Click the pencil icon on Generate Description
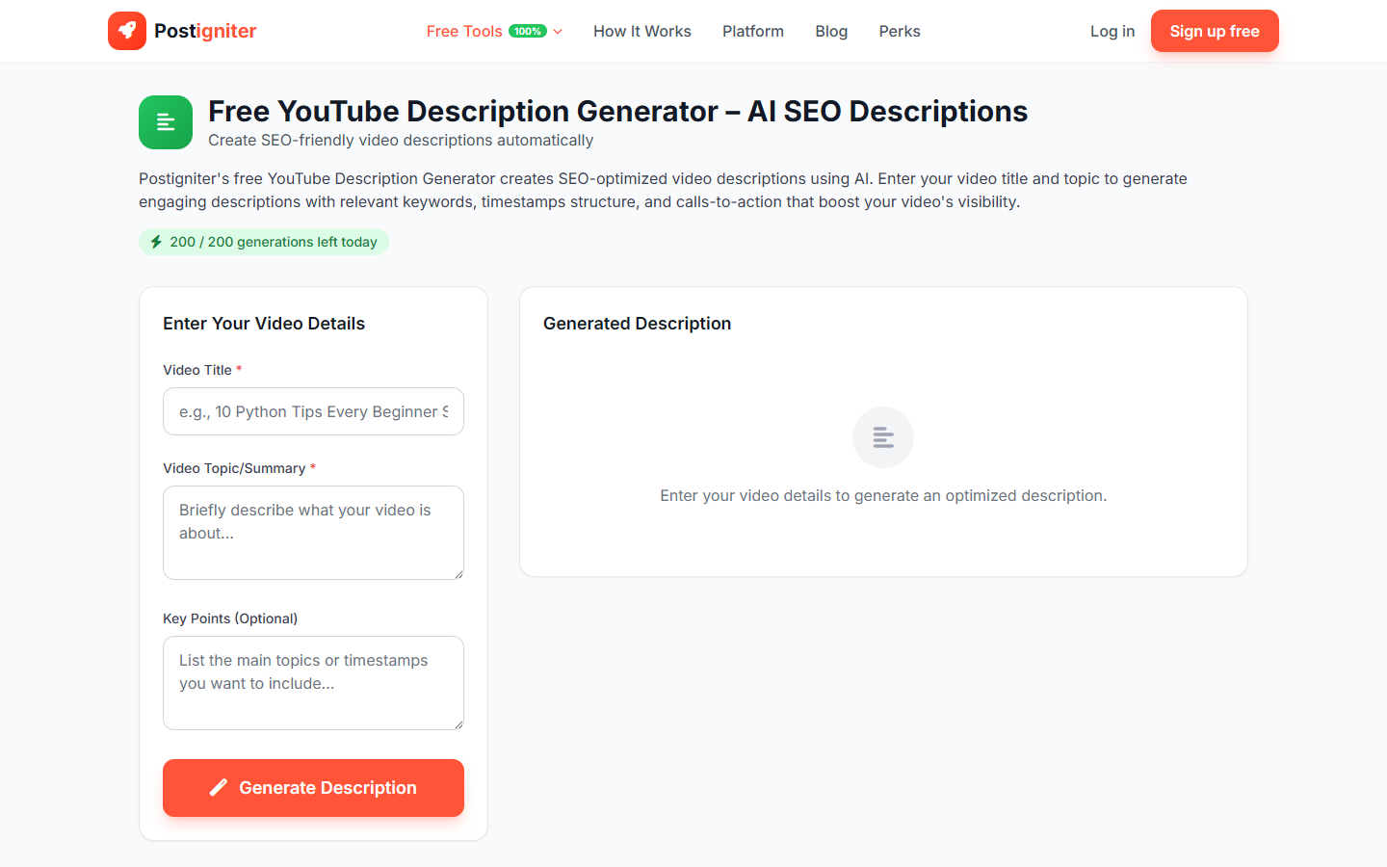1387x867 pixels. (219, 787)
